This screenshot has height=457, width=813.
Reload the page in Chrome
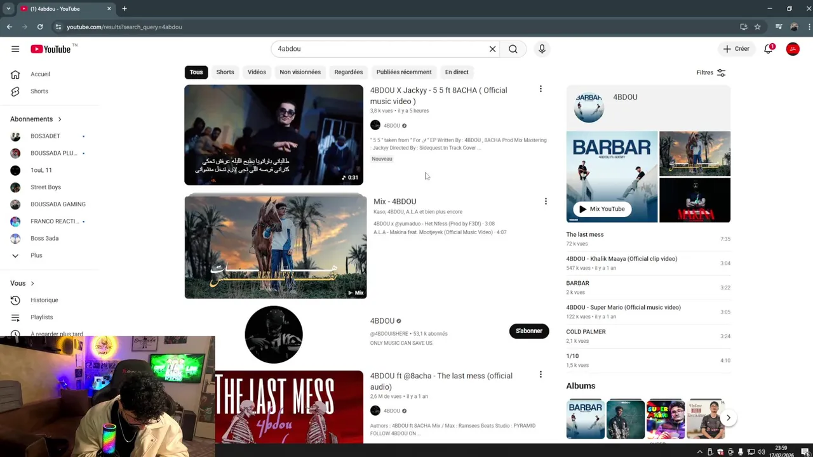tap(40, 27)
